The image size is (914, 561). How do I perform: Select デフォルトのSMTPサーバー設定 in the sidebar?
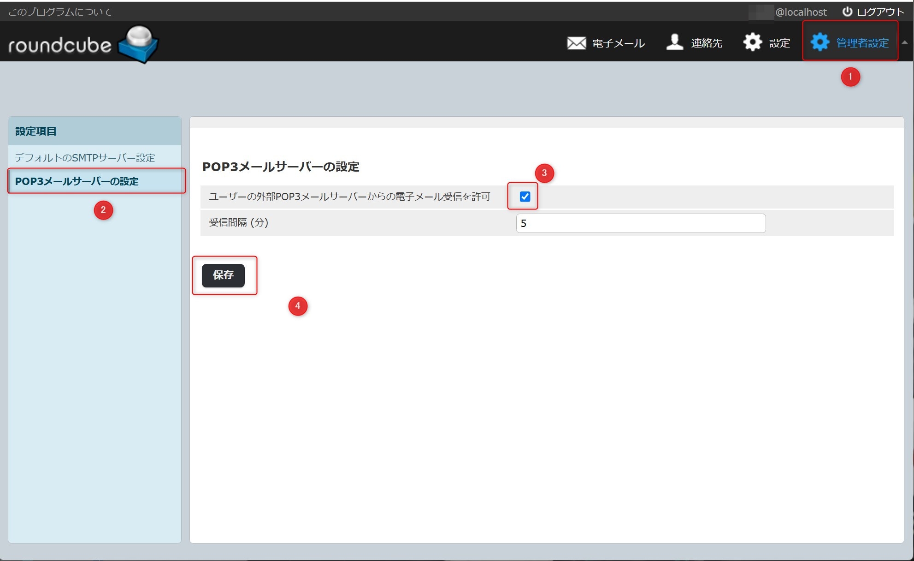[85, 158]
